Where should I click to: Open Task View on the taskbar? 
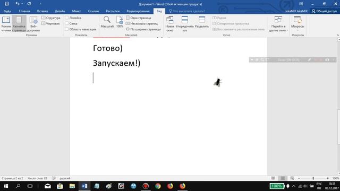point(30,186)
